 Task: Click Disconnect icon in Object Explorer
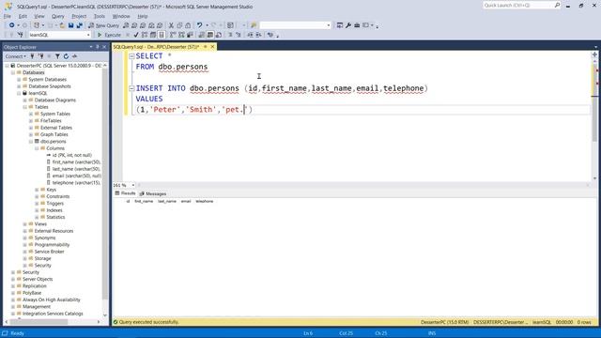pos(40,56)
